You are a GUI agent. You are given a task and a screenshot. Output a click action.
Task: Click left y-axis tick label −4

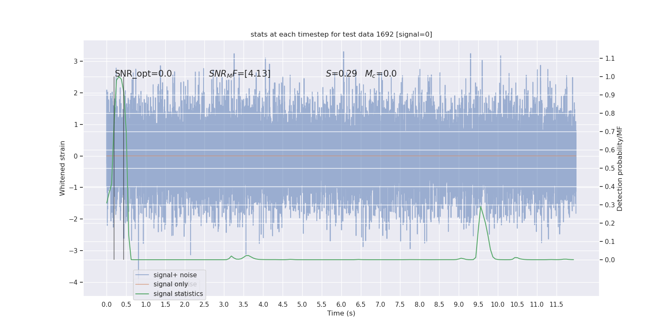click(73, 283)
